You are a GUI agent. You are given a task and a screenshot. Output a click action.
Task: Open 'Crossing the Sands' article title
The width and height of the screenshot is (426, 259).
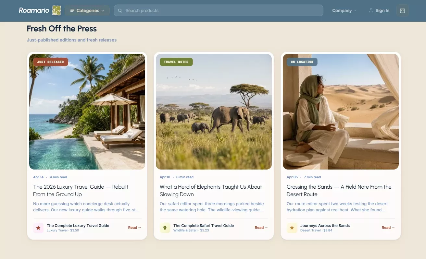click(339, 191)
